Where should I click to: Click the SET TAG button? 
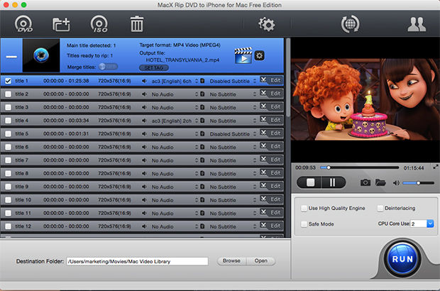pyautogui.click(x=154, y=68)
